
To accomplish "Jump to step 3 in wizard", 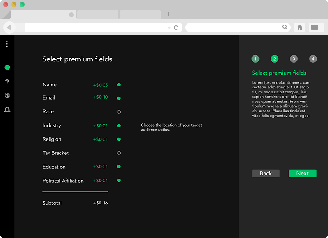I will [294, 59].
